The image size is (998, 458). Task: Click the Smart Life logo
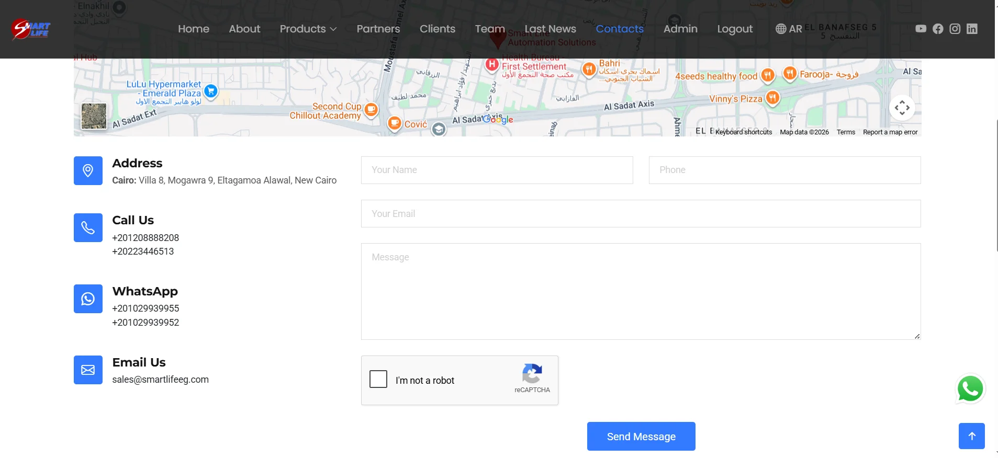click(x=30, y=29)
